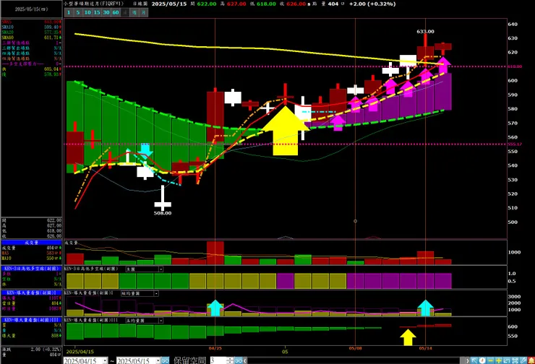Image resolution: width=535 pixels, height=364 pixels.
Task: Select the cursor arrow tool in bottom toolbar
Action: 474,360
